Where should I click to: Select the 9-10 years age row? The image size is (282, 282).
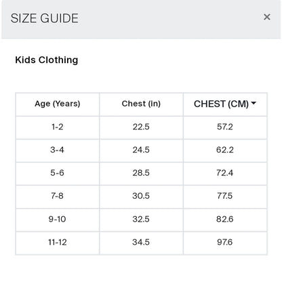pyautogui.click(x=141, y=220)
